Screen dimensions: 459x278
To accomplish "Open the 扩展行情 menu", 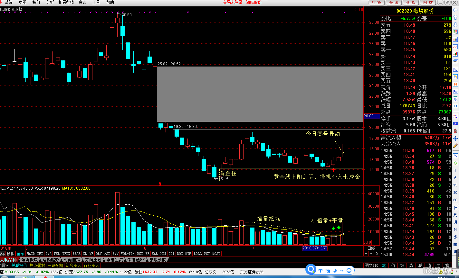I will (66, 2).
